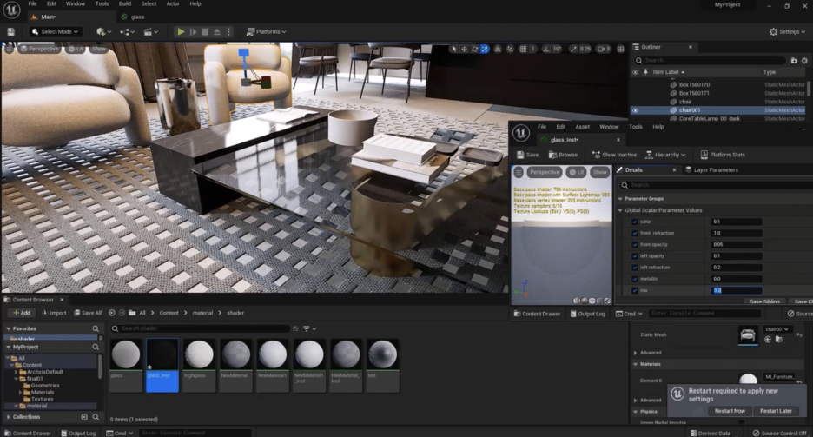Image resolution: width=813 pixels, height=437 pixels.
Task: Expand the Collections section
Action: click(x=8, y=417)
